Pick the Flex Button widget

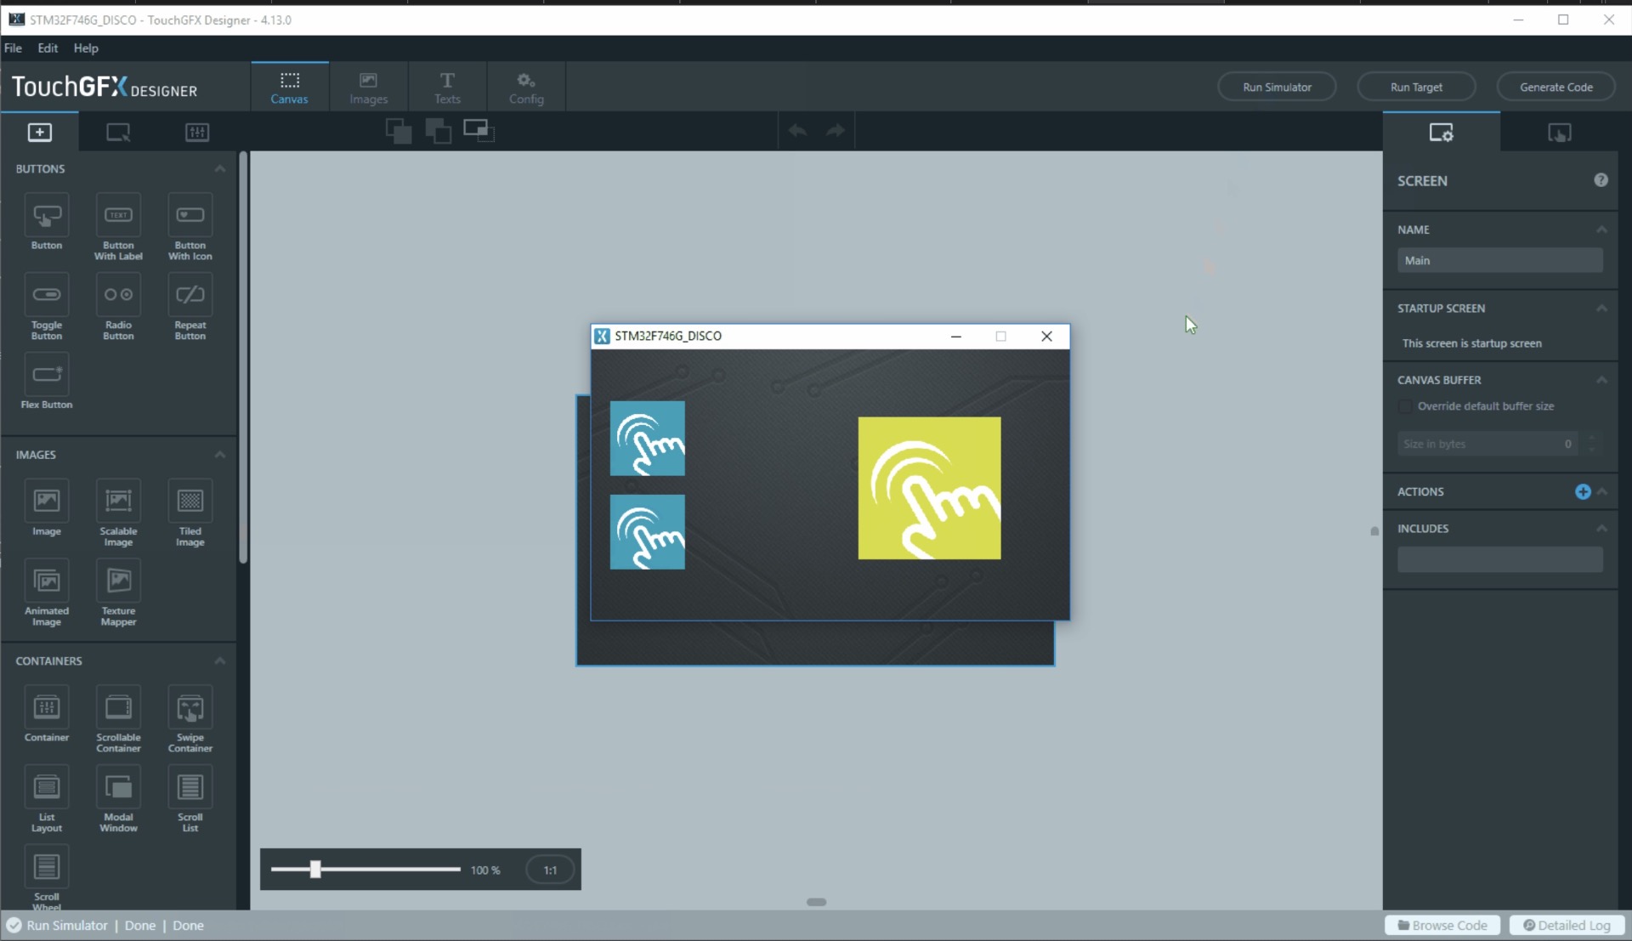pos(47,375)
